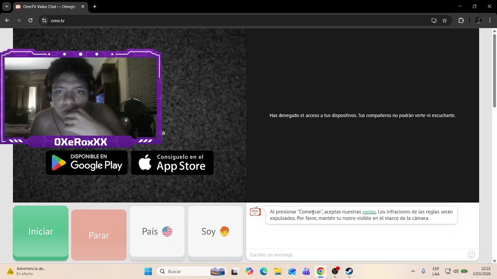This screenshot has width=497, height=279.
Task: Open Task View on the taskbar
Action: point(234,271)
